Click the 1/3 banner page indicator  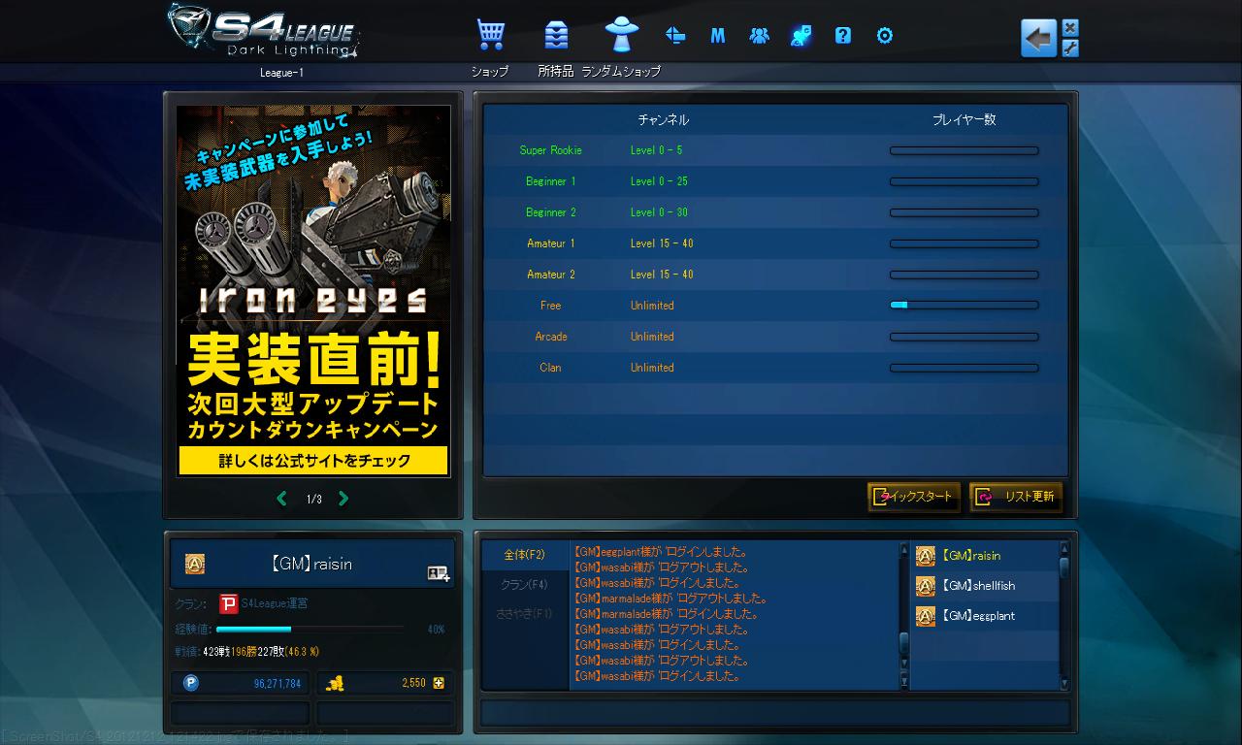coord(313,500)
